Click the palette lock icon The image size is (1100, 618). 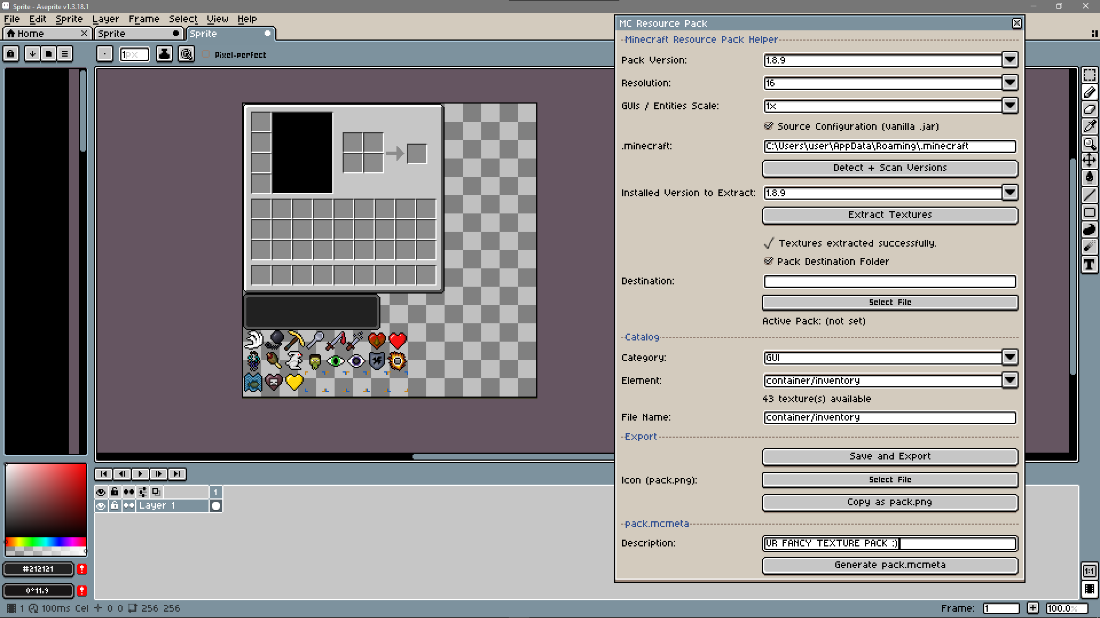11,54
